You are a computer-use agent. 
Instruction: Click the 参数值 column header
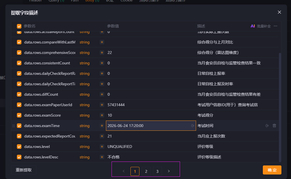(x=113, y=26)
